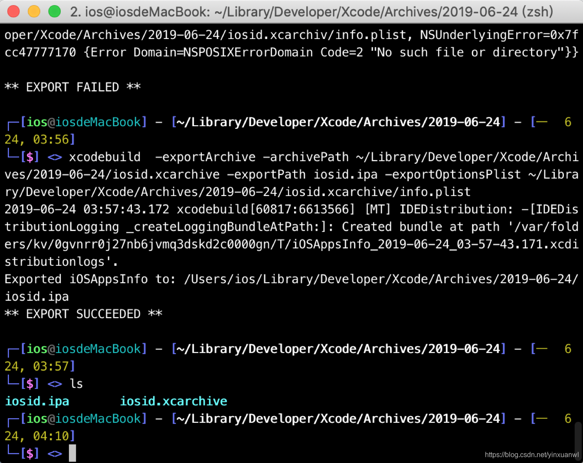Click the '** EXPORT FAILED **' line
Screen dimensions: 583x463
[x=73, y=87]
